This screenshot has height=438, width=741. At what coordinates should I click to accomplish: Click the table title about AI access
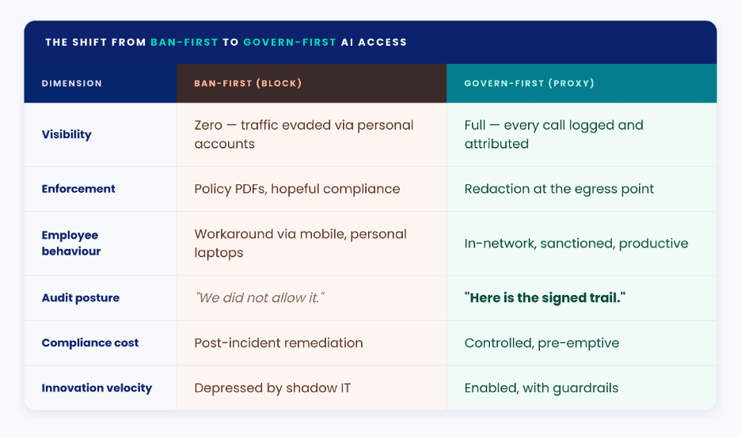pyautogui.click(x=226, y=42)
